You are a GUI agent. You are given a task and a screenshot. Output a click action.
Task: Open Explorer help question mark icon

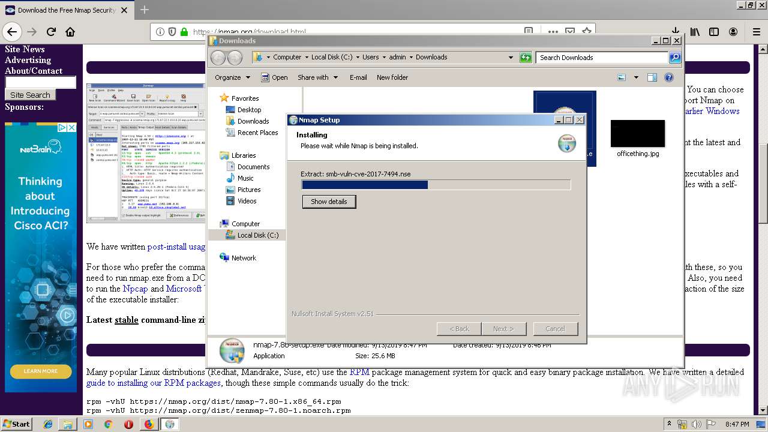(669, 77)
